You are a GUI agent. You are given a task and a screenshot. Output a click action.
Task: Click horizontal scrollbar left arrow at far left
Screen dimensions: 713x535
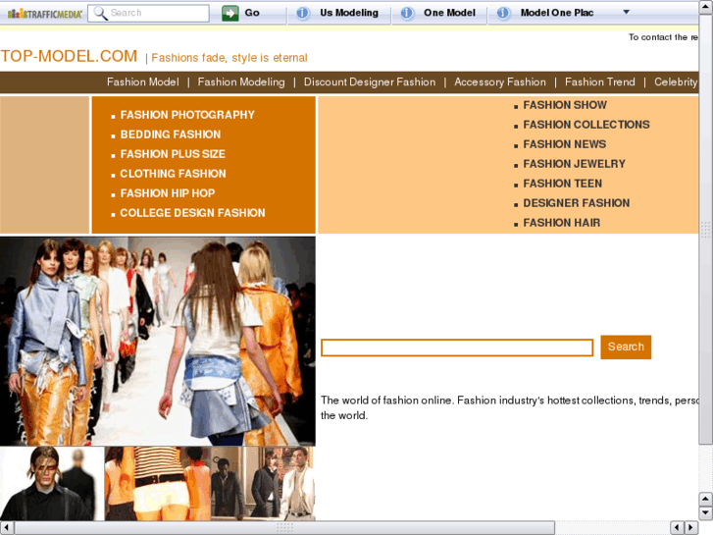[7, 528]
